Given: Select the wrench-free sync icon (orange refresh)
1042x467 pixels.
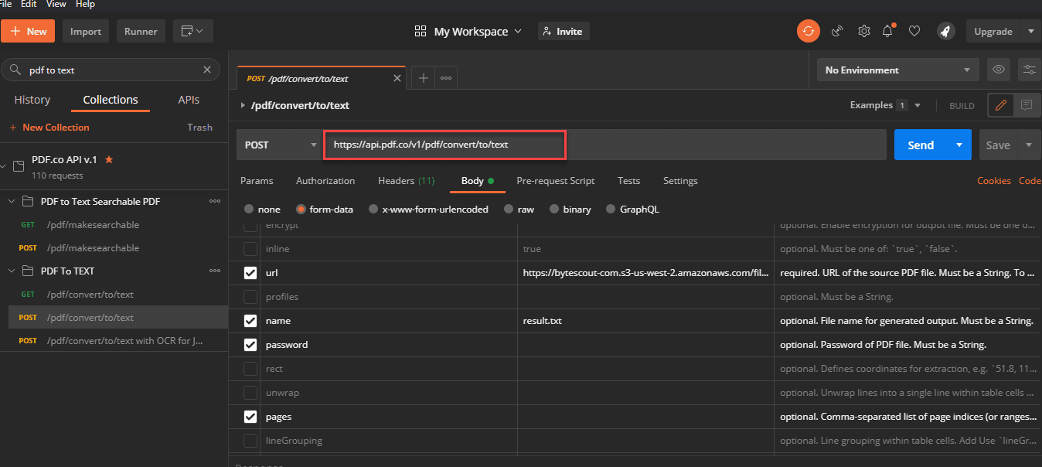Looking at the screenshot, I should click(809, 31).
